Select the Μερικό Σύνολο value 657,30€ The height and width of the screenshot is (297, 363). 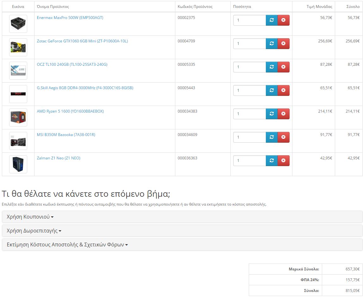[353, 269]
